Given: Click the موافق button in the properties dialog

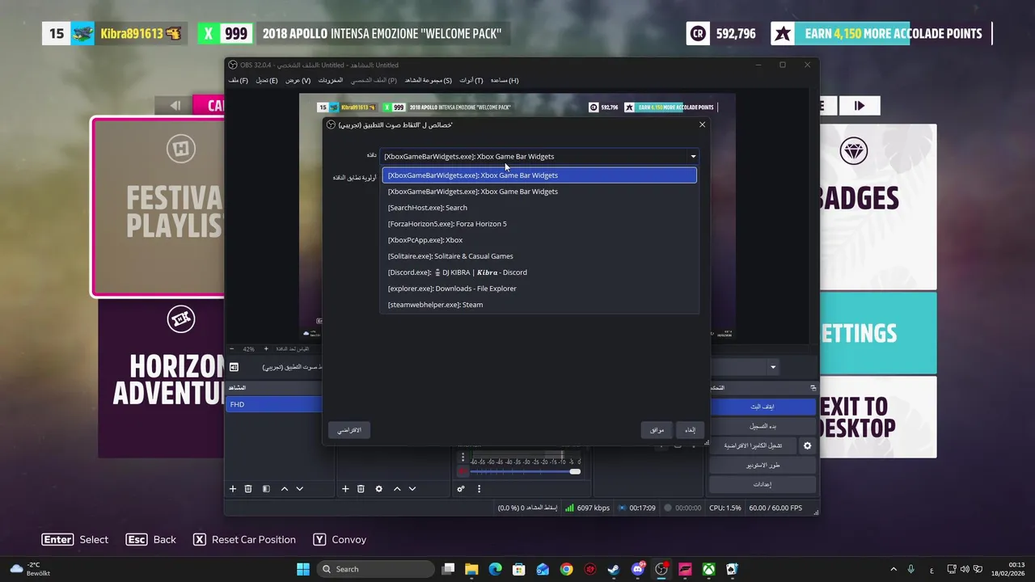Looking at the screenshot, I should point(657,430).
